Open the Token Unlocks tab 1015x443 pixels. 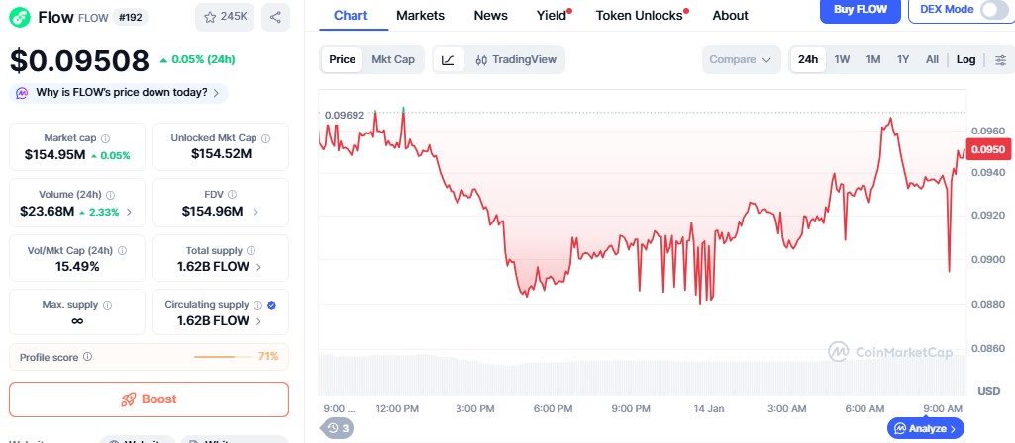pos(639,15)
